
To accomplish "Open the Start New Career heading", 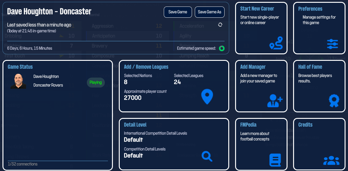I will [257, 9].
